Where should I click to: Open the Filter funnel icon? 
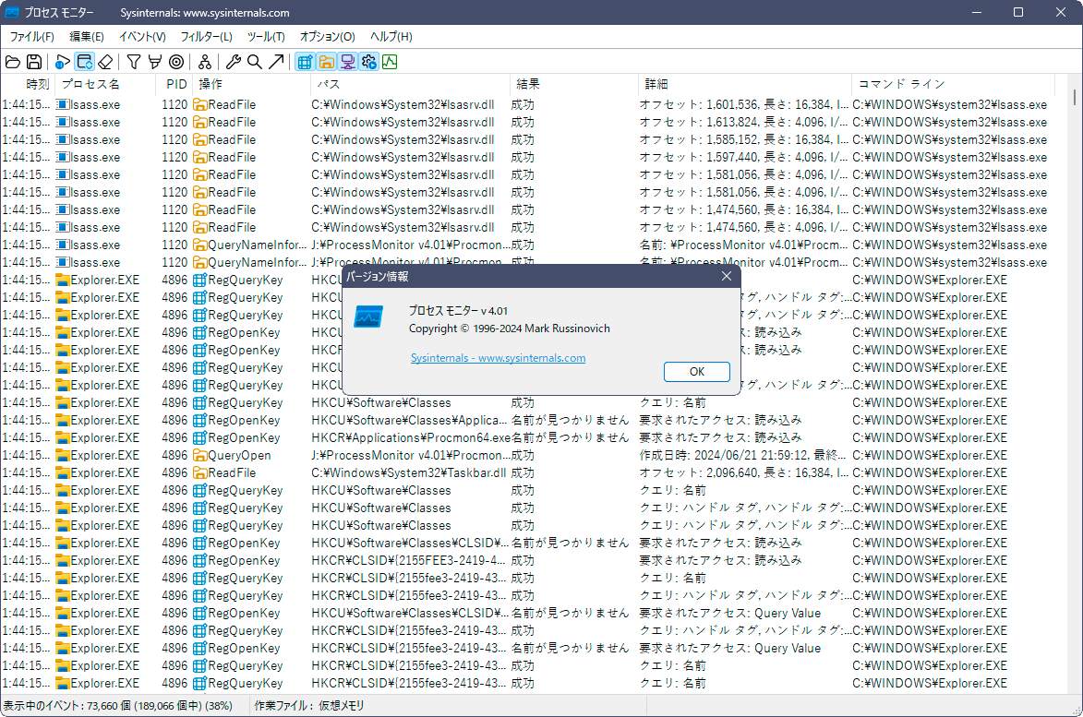(x=134, y=62)
